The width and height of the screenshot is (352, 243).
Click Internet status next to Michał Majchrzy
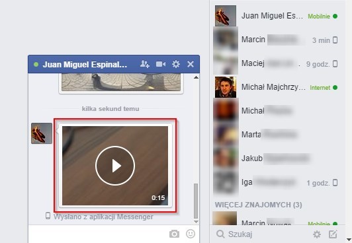tap(320, 88)
